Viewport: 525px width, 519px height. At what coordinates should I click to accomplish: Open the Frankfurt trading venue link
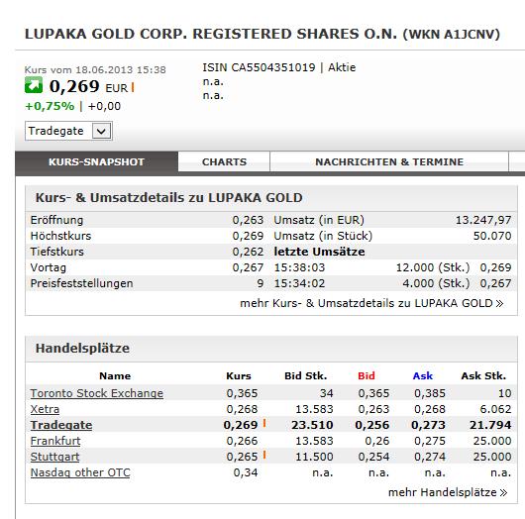pyautogui.click(x=55, y=441)
